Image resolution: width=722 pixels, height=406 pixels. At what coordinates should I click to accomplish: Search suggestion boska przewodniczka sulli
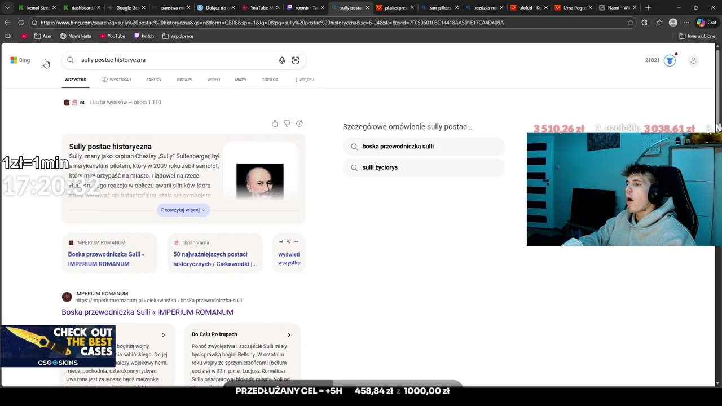click(424, 147)
